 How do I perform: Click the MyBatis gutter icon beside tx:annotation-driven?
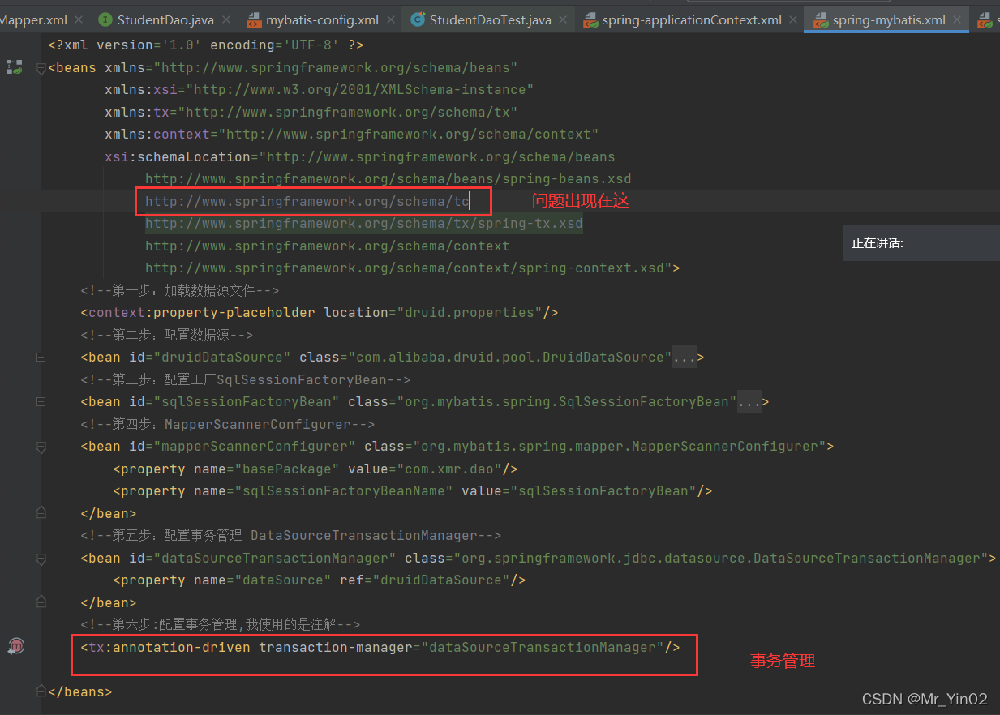coord(15,646)
